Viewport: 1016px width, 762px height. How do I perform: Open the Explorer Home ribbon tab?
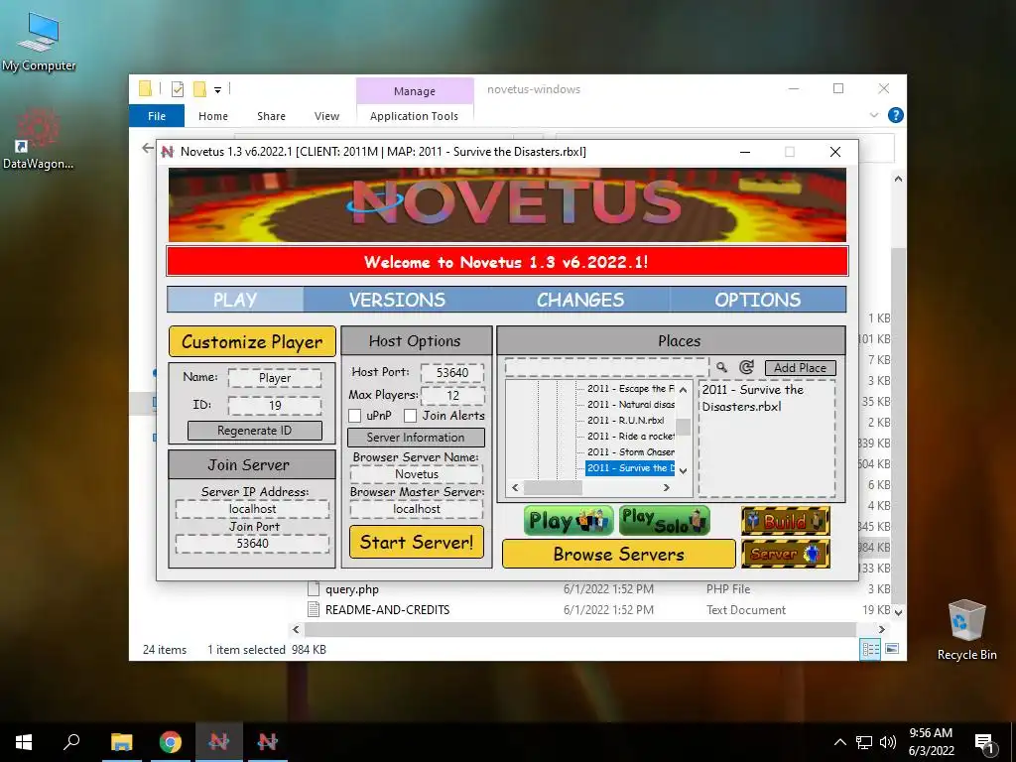[213, 116]
